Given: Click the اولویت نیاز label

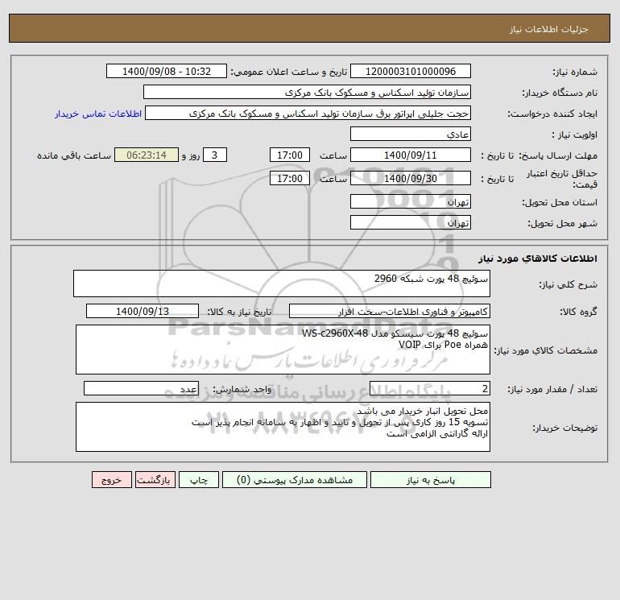Looking at the screenshot, I should (x=574, y=134).
